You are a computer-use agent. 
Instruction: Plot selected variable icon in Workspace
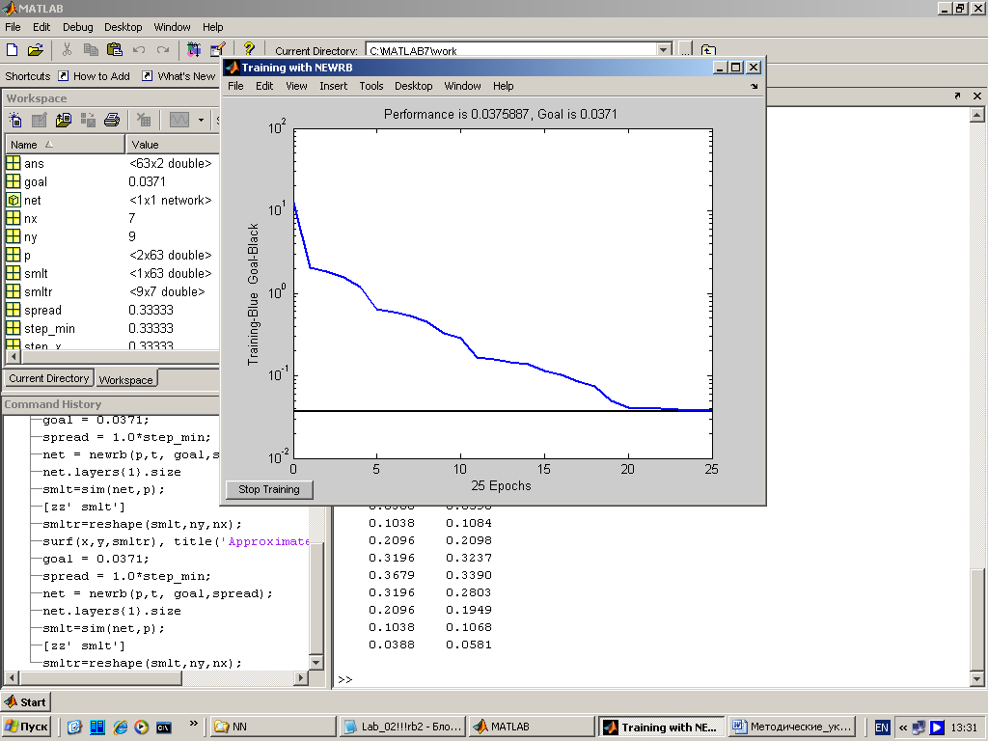tap(178, 120)
